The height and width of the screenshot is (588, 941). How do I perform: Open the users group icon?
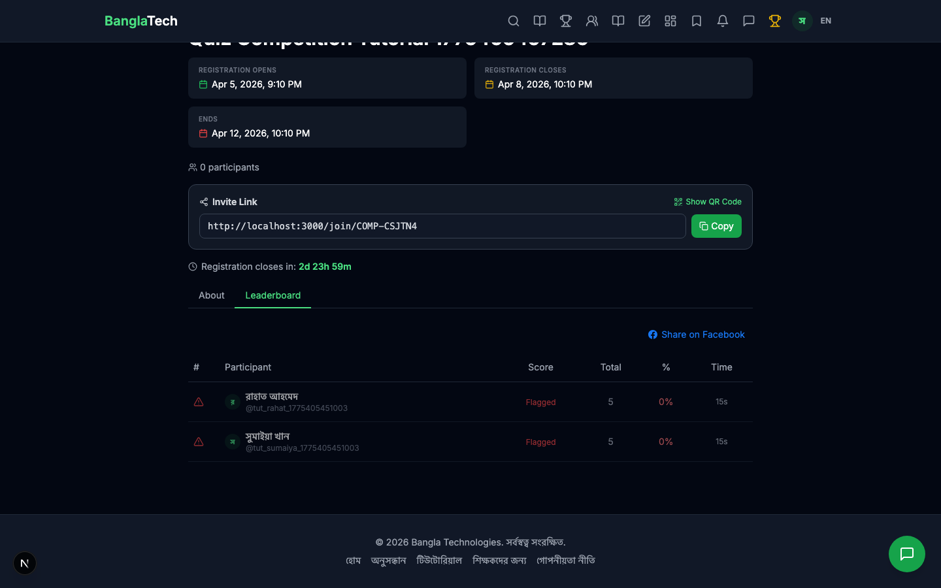592,21
